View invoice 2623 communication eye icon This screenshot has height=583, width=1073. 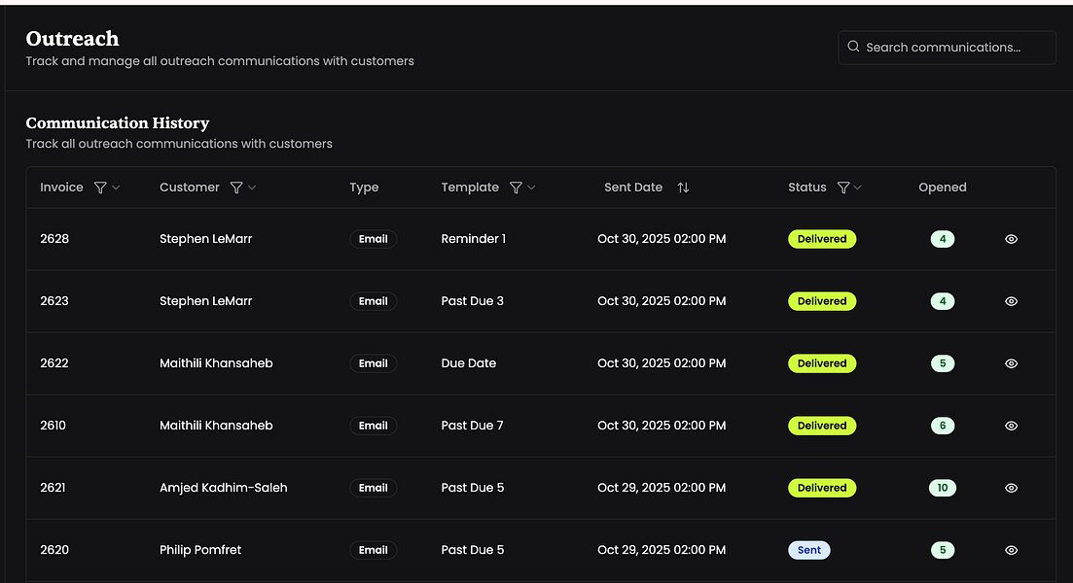coord(1011,301)
